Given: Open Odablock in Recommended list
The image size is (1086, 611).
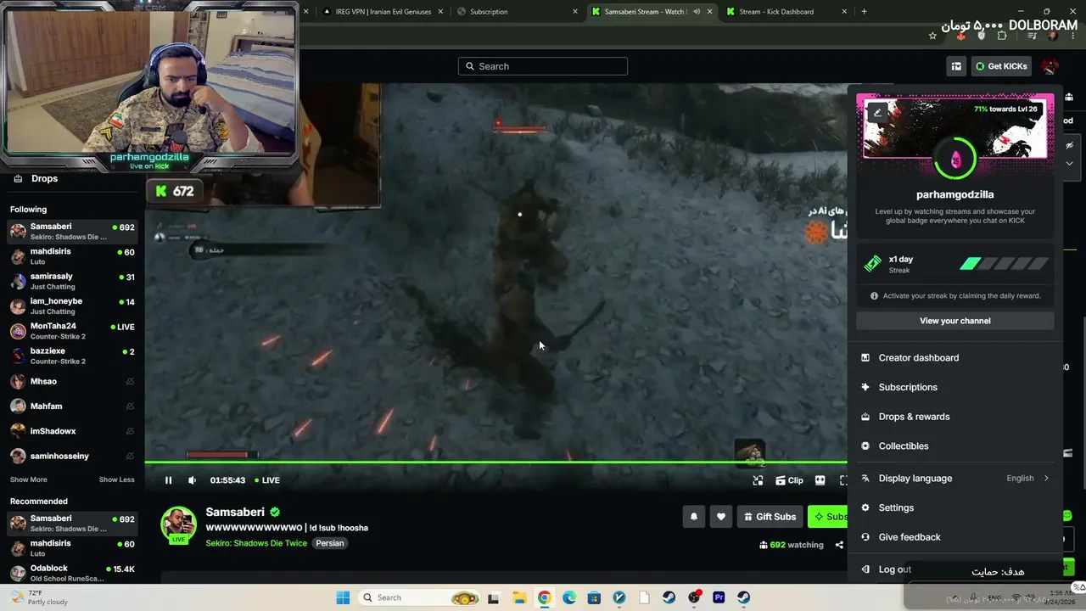Looking at the screenshot, I should (x=72, y=573).
